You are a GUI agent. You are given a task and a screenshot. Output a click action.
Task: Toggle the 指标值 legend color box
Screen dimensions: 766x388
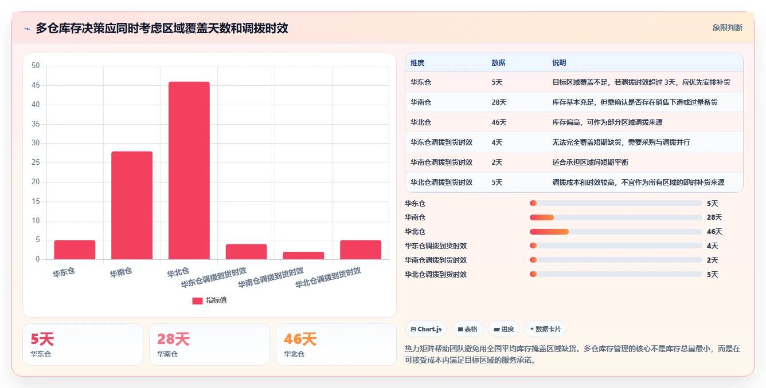pyautogui.click(x=197, y=301)
